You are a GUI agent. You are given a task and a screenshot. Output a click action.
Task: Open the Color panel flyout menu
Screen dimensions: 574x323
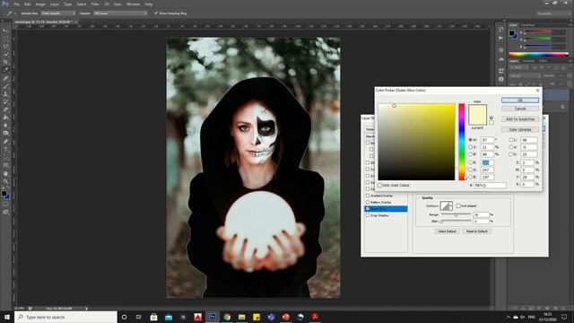coord(570,25)
